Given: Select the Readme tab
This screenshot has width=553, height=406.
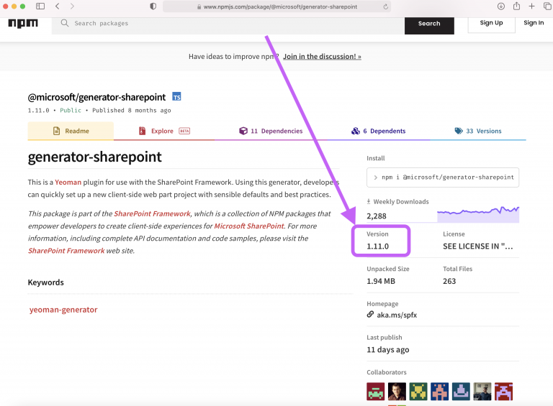Looking at the screenshot, I should (x=71, y=131).
